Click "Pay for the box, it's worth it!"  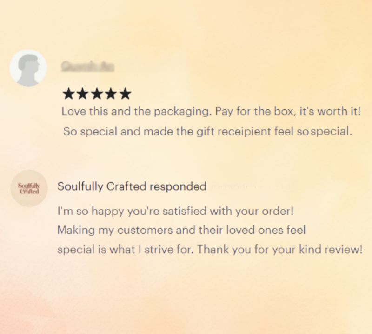click(288, 111)
